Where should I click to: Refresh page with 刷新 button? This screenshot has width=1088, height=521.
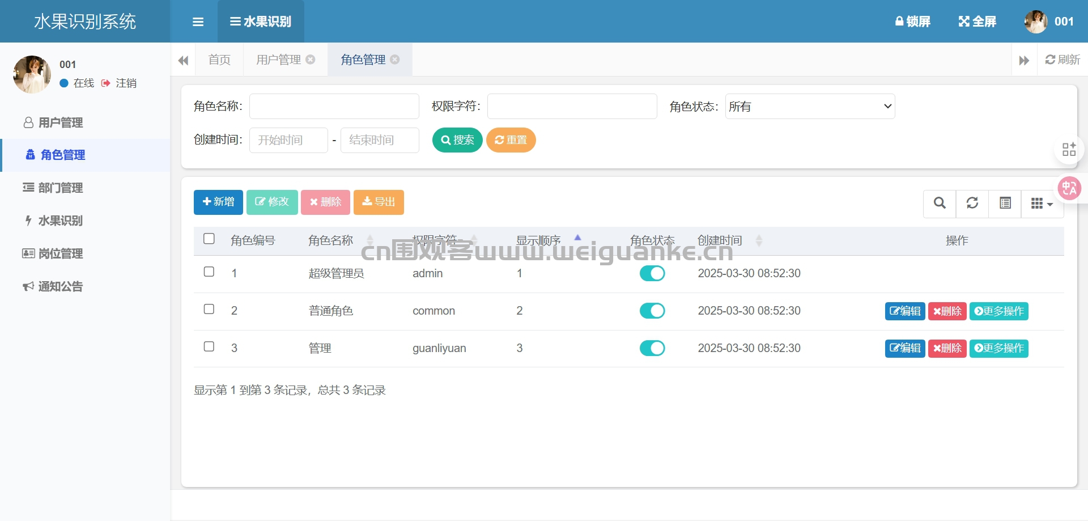(x=1062, y=60)
